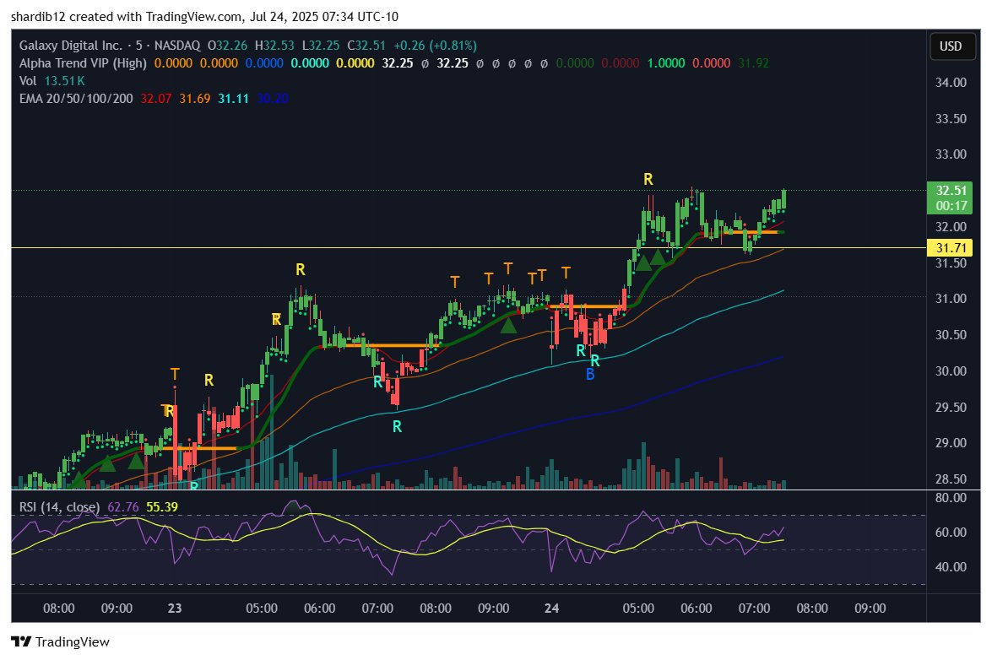Viewport: 992px width, 660px height.
Task: Click the green Alpha Trend value 1.0000
Action: (x=665, y=63)
